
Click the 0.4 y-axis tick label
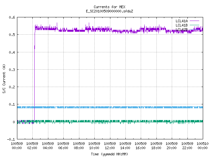(x=12, y=52)
